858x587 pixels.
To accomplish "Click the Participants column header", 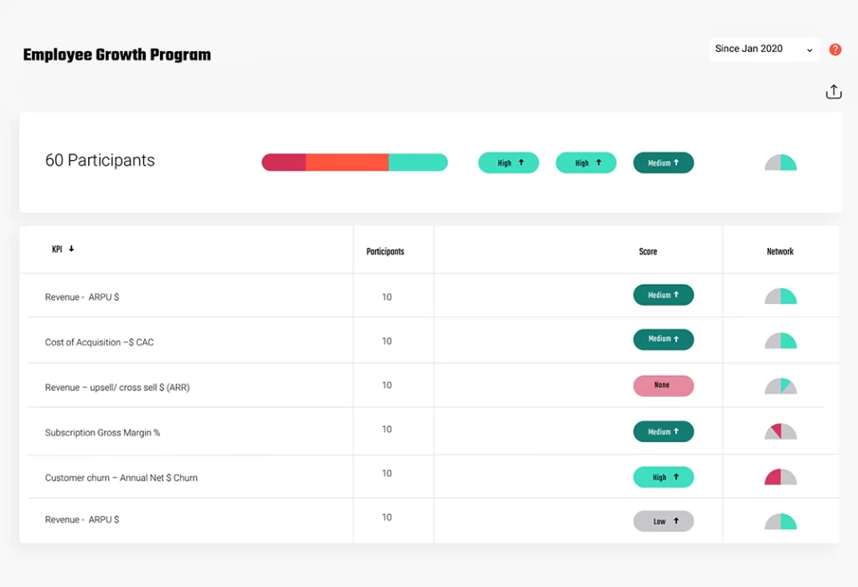I will click(385, 252).
